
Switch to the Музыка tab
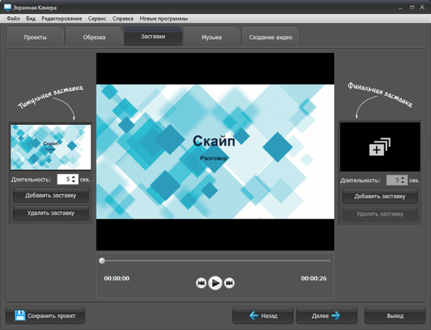pyautogui.click(x=211, y=37)
